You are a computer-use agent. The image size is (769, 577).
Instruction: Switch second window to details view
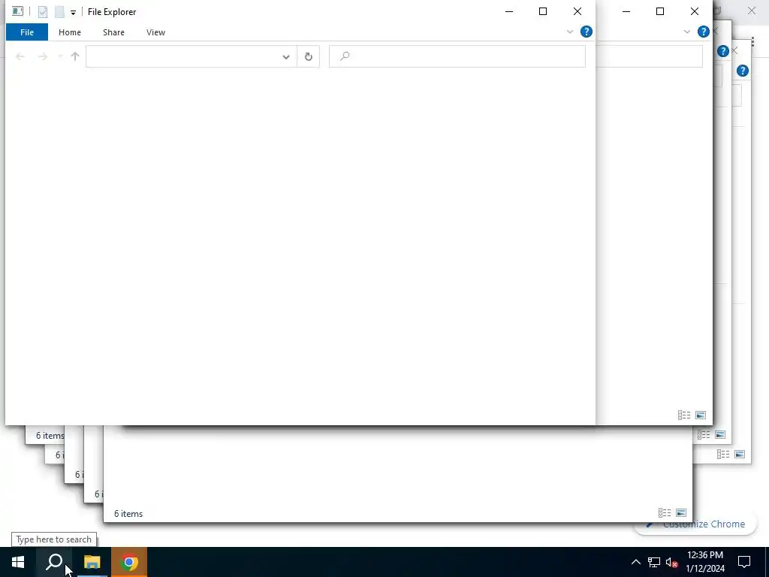click(x=684, y=415)
